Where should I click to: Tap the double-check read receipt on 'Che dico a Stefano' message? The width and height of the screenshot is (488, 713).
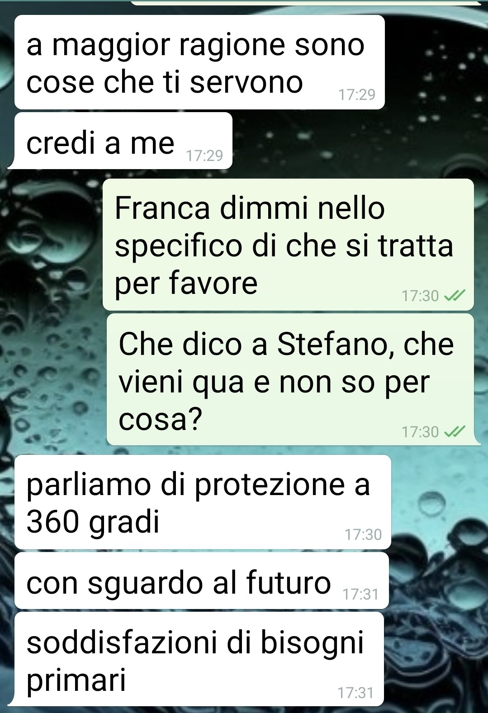coord(454,432)
